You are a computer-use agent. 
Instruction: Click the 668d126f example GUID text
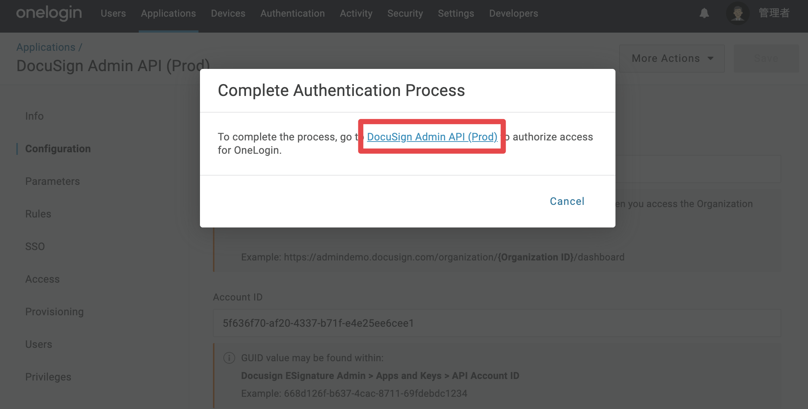354,393
